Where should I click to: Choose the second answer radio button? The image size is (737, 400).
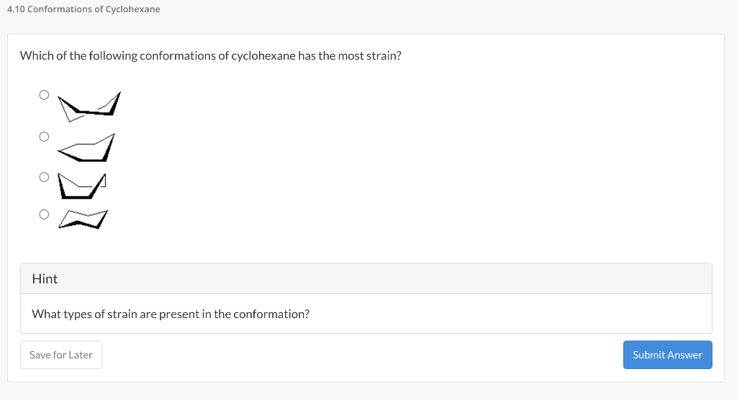tap(44, 137)
